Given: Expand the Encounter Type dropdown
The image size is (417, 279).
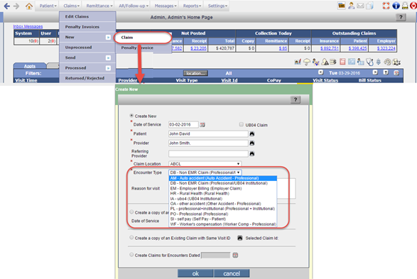Looking at the screenshot, I should coord(205,173).
